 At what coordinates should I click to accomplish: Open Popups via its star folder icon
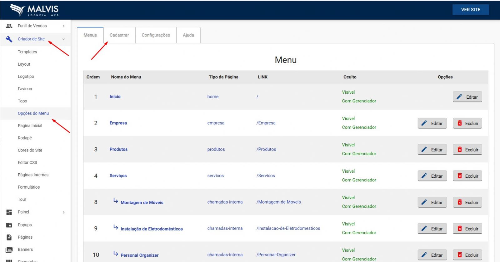(x=9, y=225)
